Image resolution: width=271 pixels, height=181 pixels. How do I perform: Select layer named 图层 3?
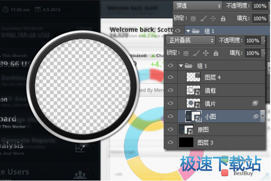coord(205,143)
